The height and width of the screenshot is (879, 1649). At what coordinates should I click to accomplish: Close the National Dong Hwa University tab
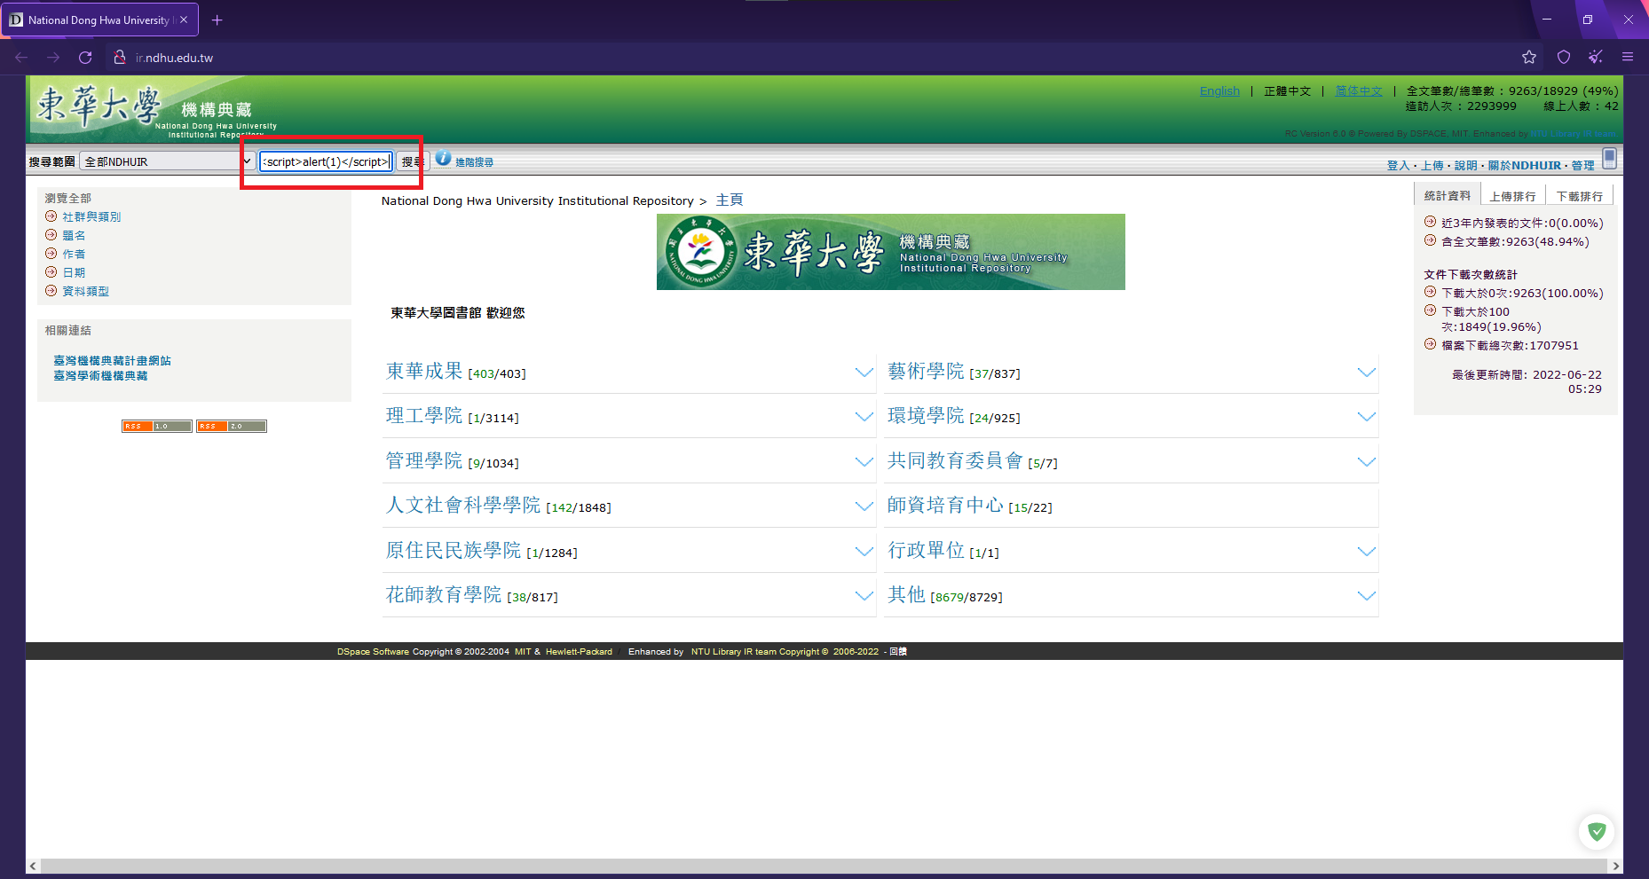184,20
